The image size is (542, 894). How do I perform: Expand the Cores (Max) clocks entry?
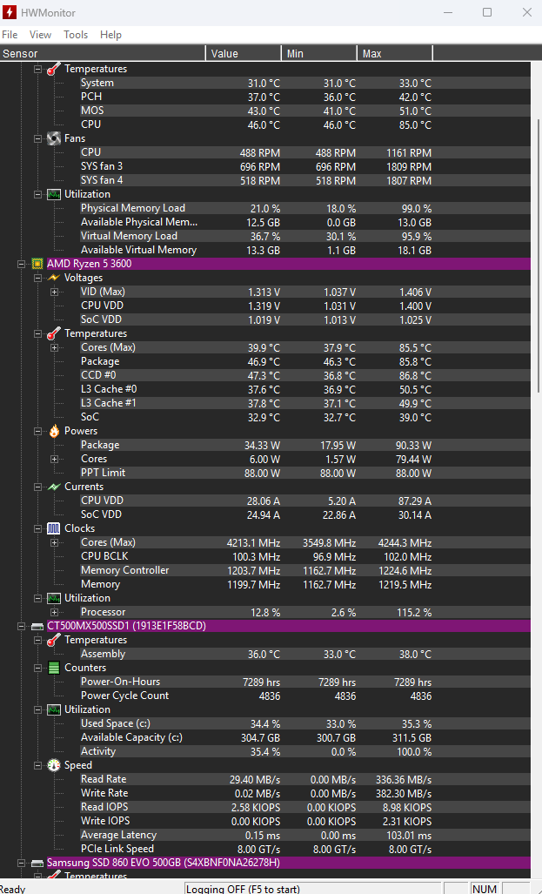tap(54, 543)
